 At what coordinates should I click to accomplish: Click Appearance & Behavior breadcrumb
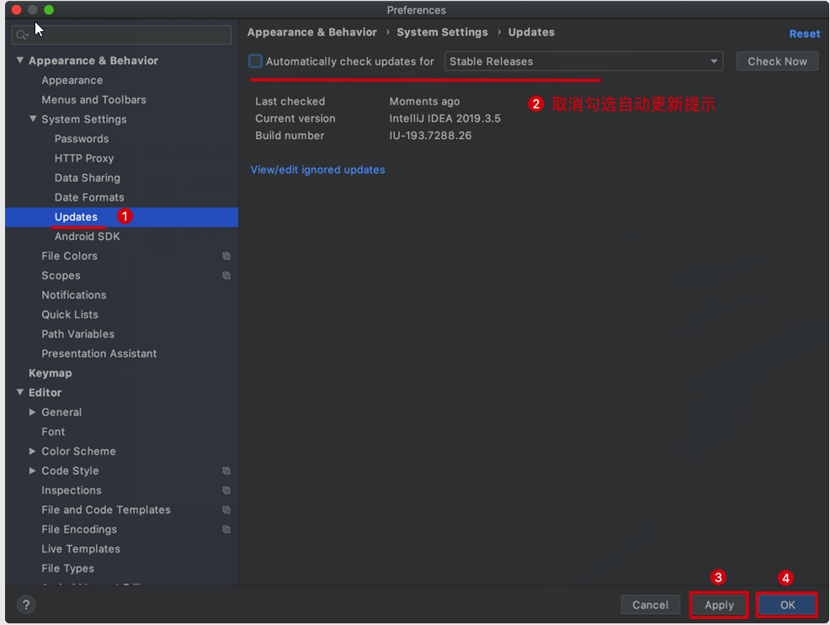[311, 32]
